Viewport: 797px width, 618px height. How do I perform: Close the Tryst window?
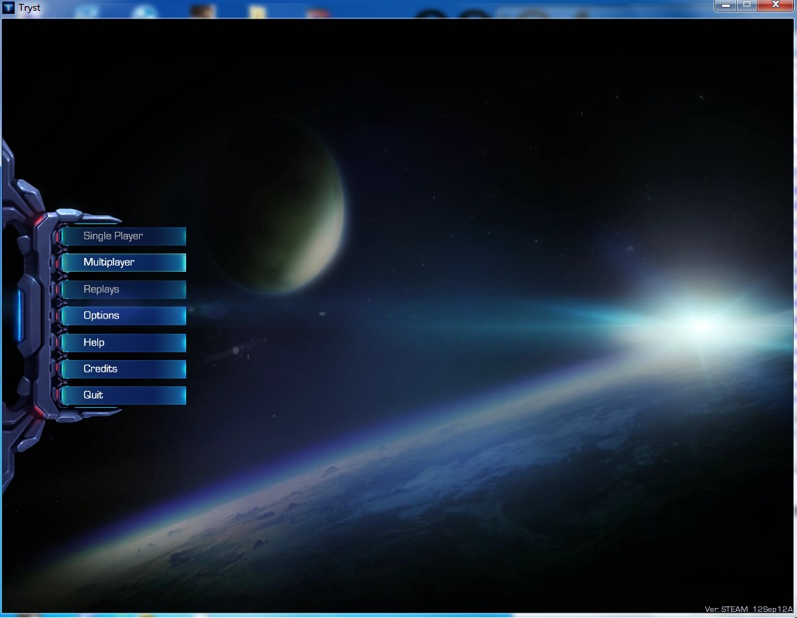775,5
